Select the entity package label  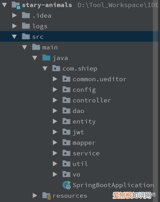84,122
